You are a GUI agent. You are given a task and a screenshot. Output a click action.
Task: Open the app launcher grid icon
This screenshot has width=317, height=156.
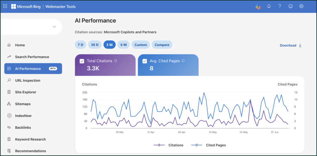tap(5, 6)
